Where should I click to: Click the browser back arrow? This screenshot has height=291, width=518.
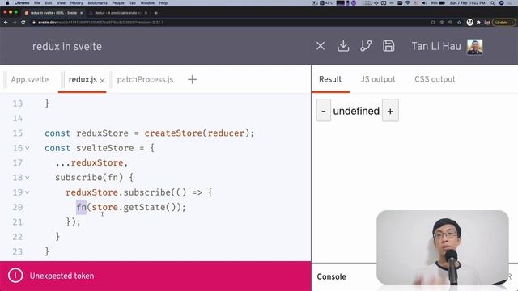click(6, 23)
